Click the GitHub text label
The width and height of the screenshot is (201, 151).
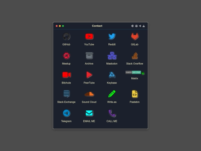tap(66, 44)
